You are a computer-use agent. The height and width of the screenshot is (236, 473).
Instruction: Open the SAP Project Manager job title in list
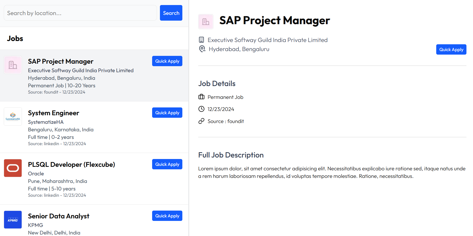pyautogui.click(x=61, y=61)
